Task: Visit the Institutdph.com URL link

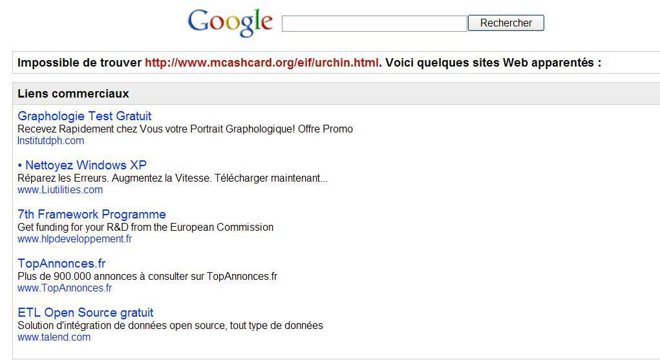Action: 51,141
